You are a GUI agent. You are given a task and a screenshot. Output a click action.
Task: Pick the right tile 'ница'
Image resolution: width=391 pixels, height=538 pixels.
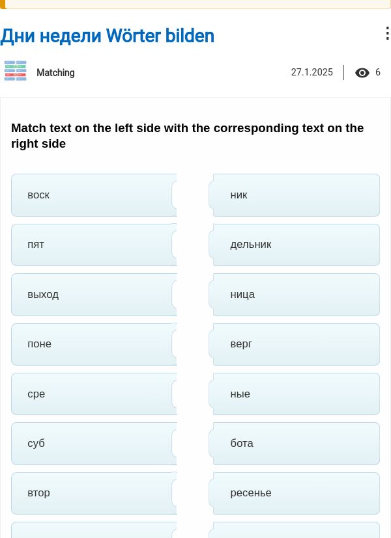point(294,295)
